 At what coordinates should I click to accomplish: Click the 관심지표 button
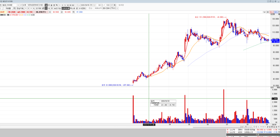[20, 8]
